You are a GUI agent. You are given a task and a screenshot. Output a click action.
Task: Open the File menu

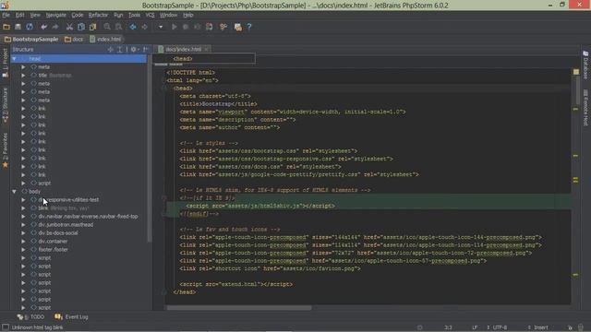[x=6, y=15]
